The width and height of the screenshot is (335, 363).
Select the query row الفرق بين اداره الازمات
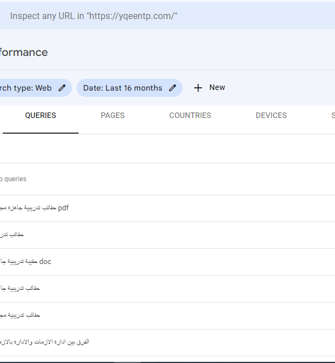167,343
